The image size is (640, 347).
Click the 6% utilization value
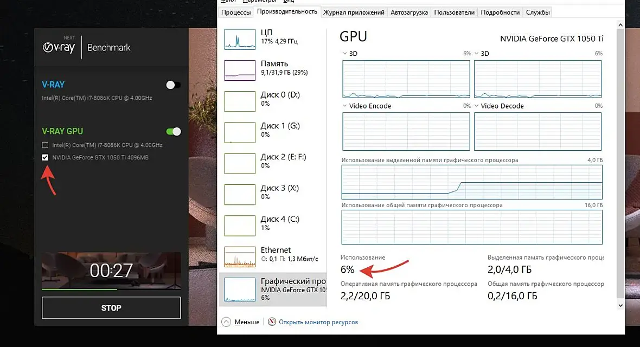coord(347,269)
